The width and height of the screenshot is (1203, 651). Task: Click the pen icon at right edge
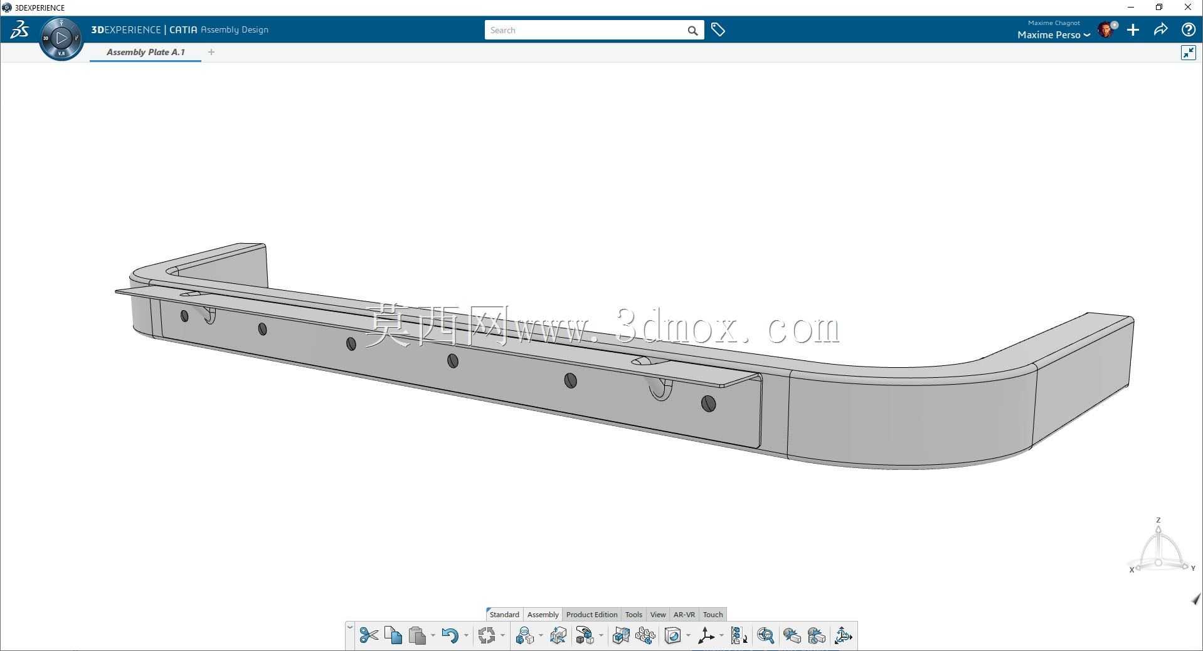[1195, 600]
